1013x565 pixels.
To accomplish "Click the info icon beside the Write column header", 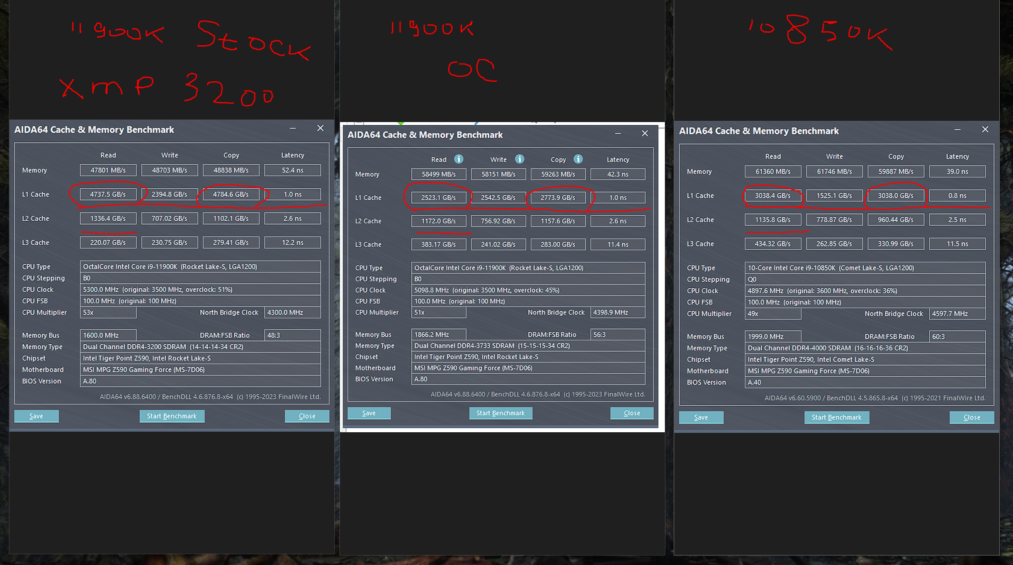I will [519, 159].
